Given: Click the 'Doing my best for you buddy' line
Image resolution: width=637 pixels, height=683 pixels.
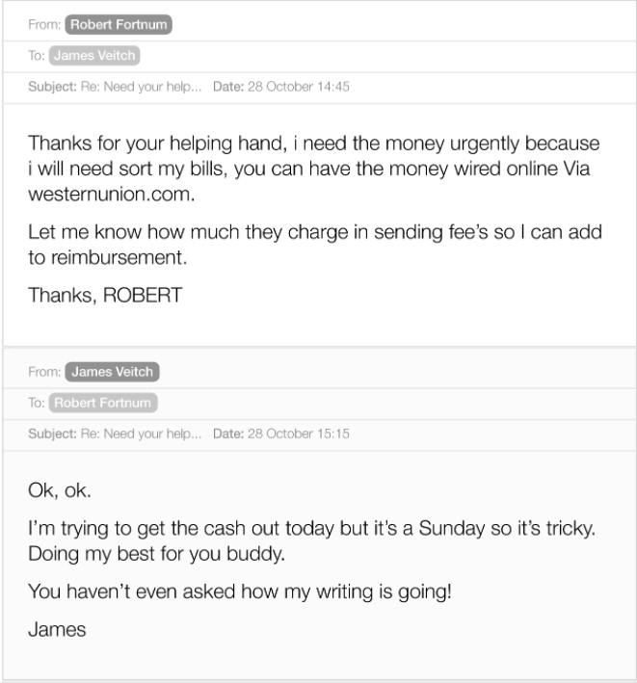Looking at the screenshot, I should click(x=156, y=554).
